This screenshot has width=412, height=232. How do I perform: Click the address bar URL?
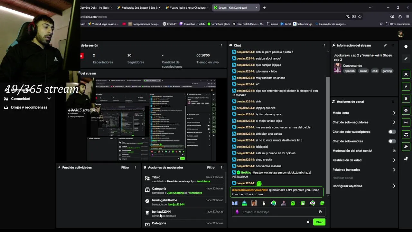pos(94,17)
